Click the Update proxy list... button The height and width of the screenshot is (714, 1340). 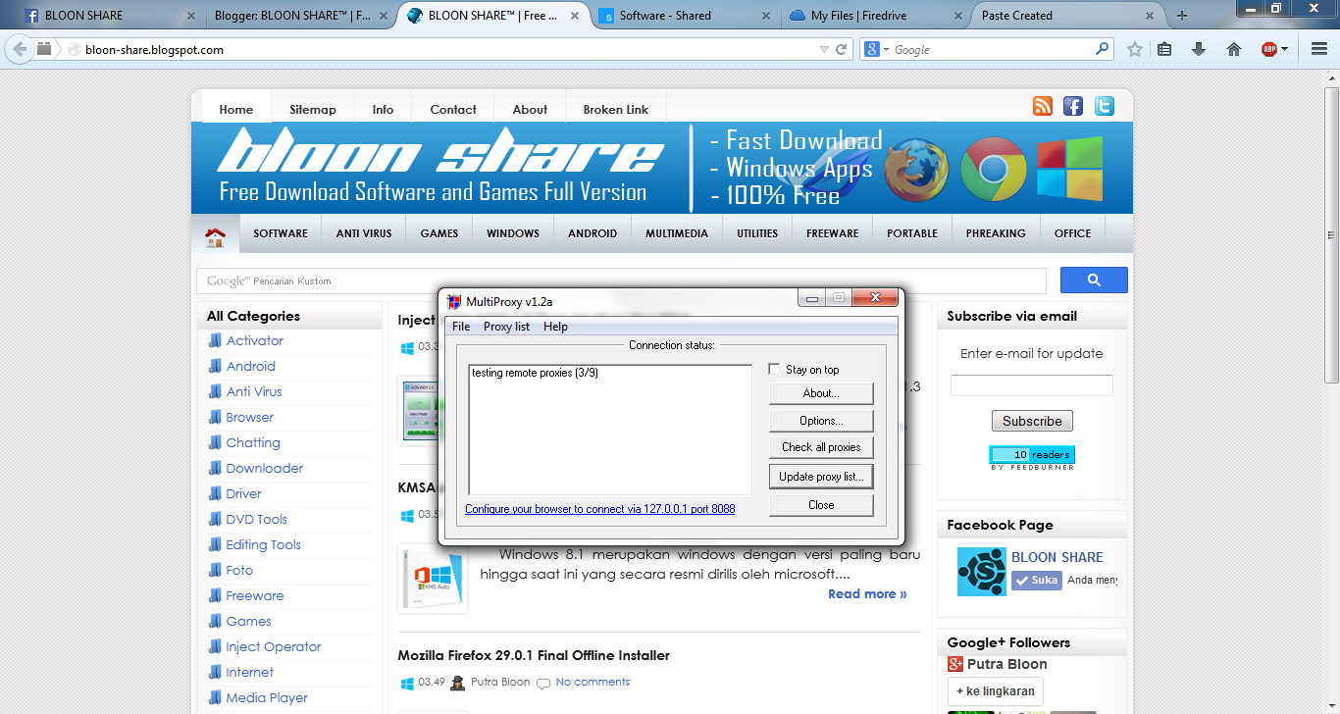click(821, 477)
